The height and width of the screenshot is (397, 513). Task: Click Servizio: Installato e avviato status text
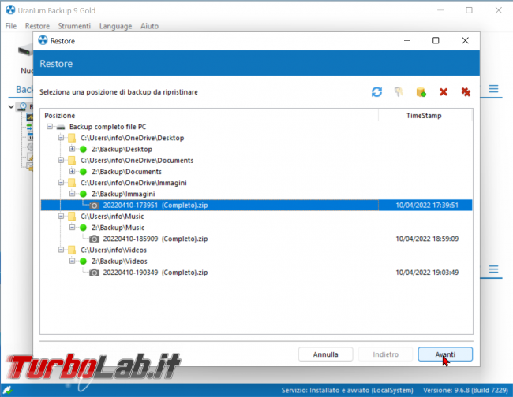347,391
